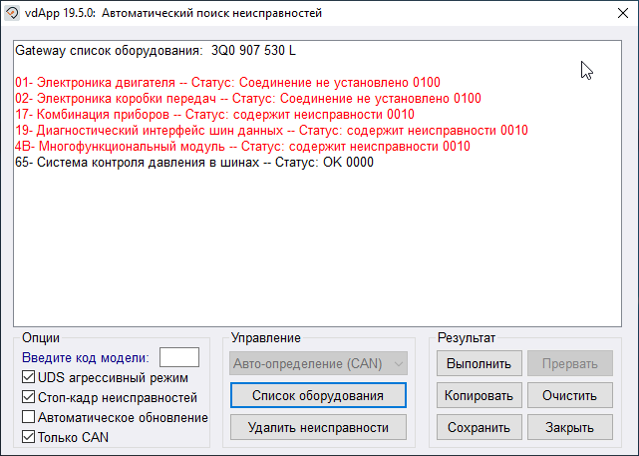Click the vdApp icon in title bar
The image size is (639, 456).
14,15
